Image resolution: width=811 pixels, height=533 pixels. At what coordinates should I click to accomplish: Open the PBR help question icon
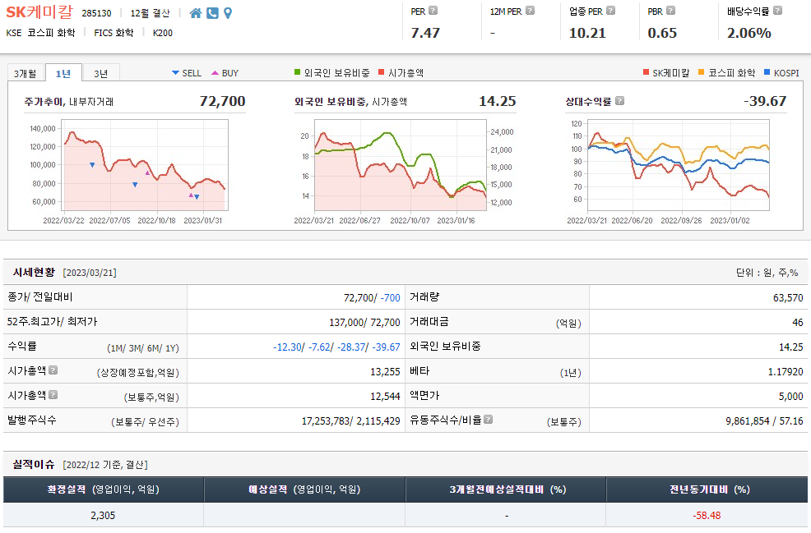pyautogui.click(x=670, y=11)
